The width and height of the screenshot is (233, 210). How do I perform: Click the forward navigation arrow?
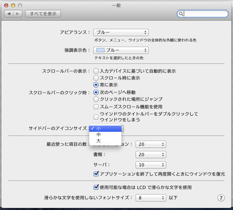18,14
